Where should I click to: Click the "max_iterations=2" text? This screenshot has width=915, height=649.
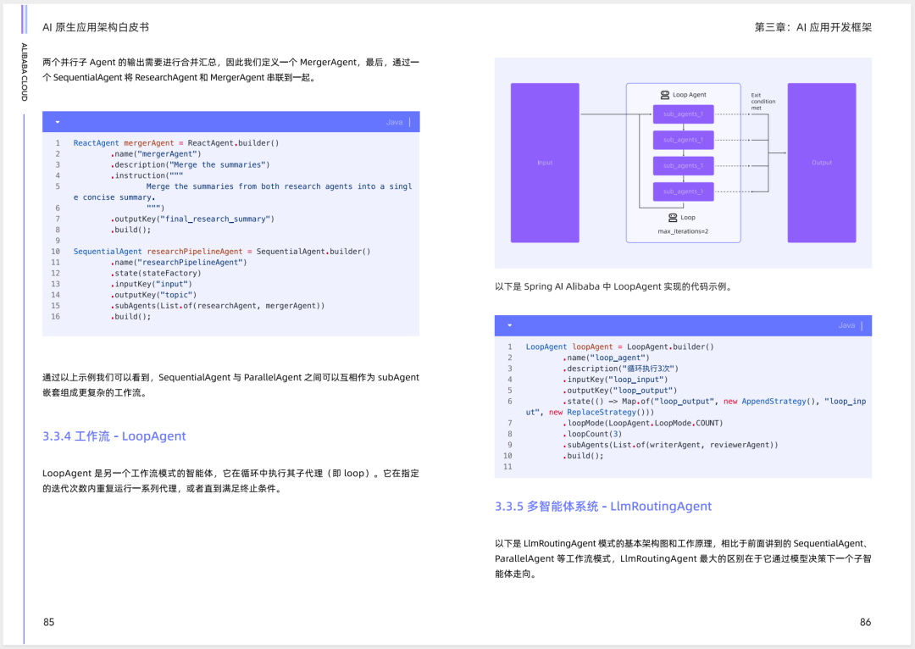tap(683, 231)
